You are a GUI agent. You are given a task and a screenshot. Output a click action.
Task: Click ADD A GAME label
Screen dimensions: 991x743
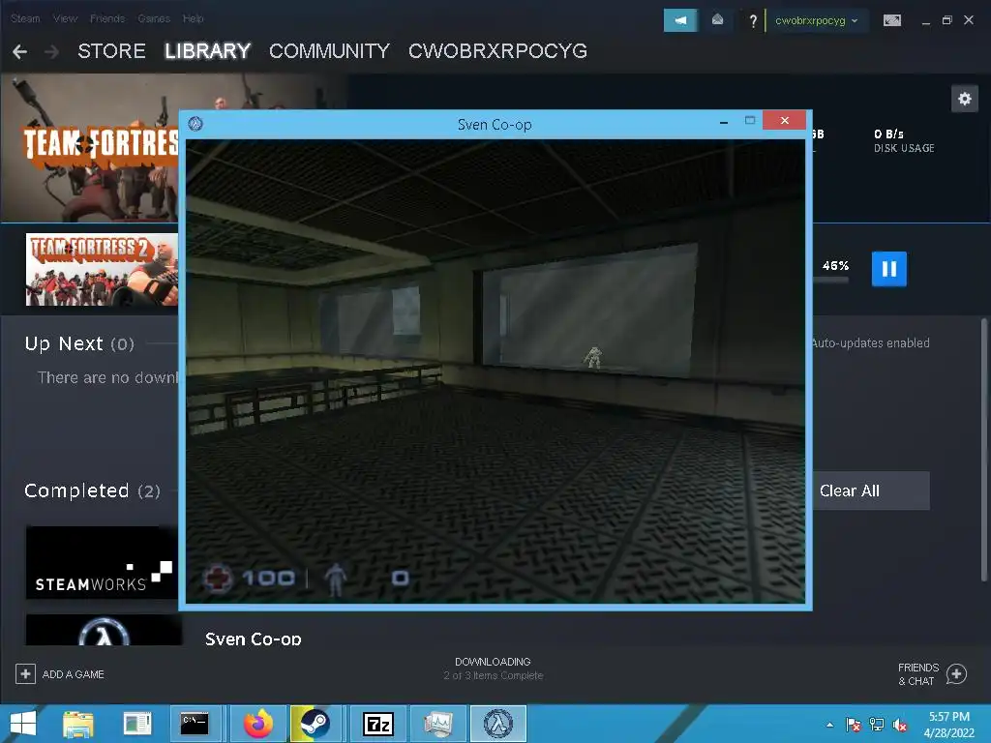(x=74, y=674)
